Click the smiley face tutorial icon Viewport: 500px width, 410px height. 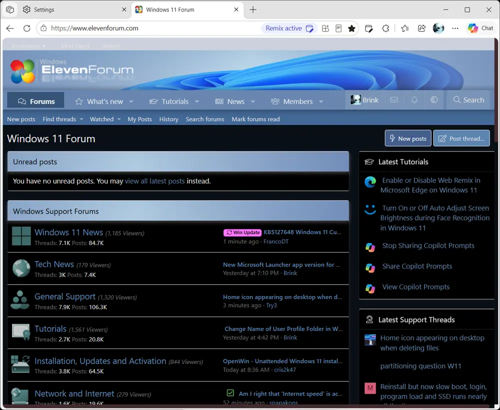click(x=370, y=210)
